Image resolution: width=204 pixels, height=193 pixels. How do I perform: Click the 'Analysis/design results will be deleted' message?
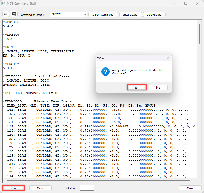coord(138,70)
